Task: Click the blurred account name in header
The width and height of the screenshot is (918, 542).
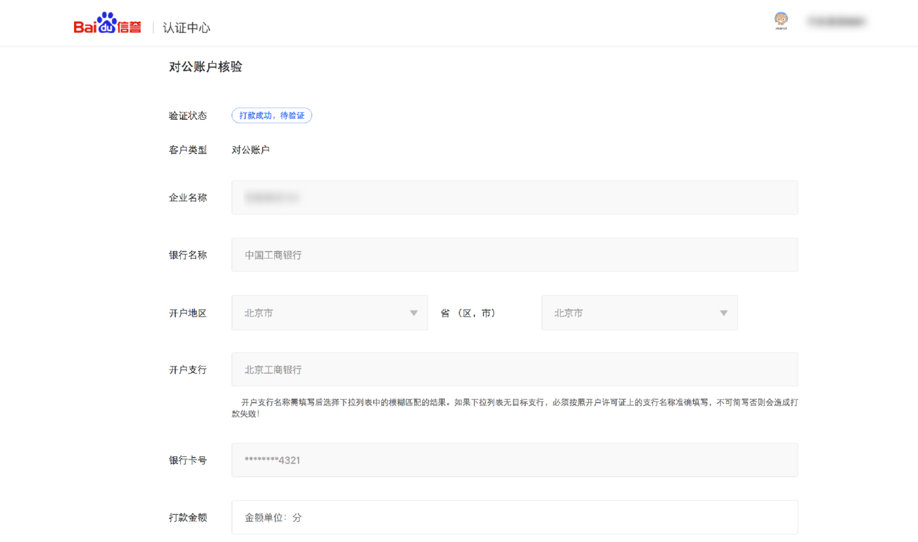Action: (836, 21)
